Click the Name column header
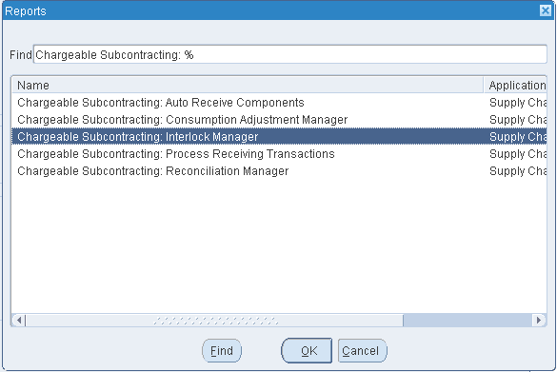557x372 pixels. (248, 86)
